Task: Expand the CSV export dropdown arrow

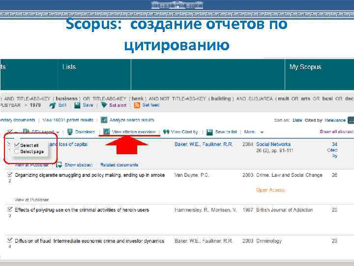Action: 58,132
